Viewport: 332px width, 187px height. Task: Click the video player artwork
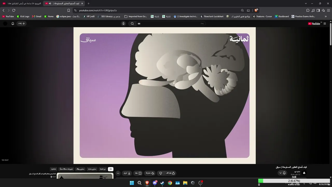[164, 96]
